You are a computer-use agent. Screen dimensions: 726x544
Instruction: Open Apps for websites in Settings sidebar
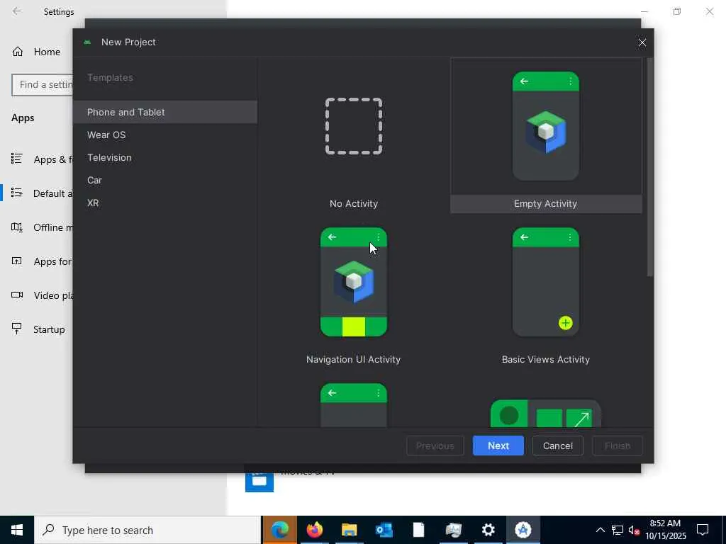(x=42, y=261)
